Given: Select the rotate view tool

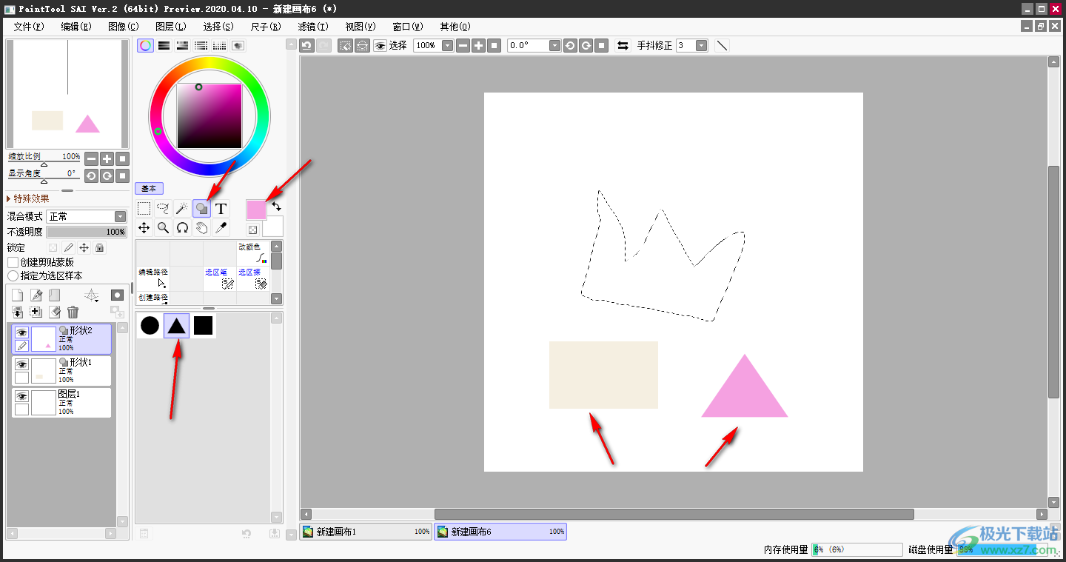Looking at the screenshot, I should (x=182, y=228).
